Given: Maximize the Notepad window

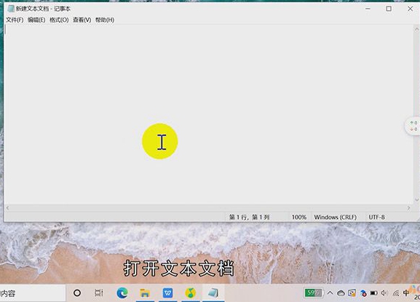Looking at the screenshot, I should click(389, 9).
